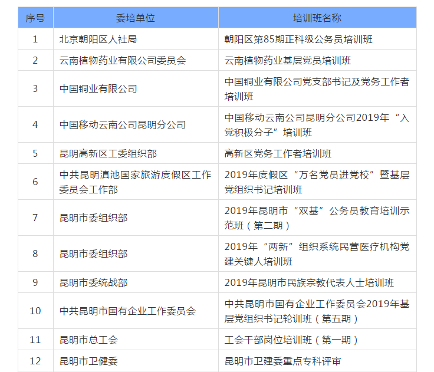Click row number 10 cell
The height and width of the screenshot is (372, 434).
tap(35, 311)
